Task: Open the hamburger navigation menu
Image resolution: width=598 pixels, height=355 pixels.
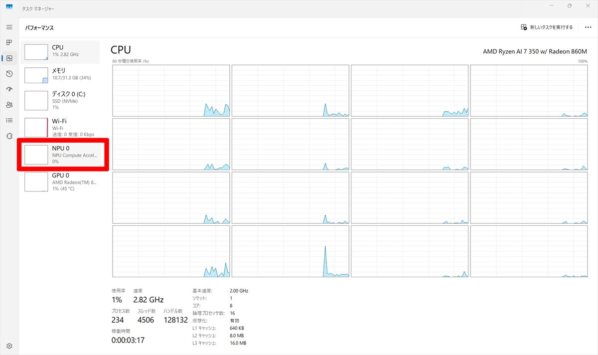Action: tap(9, 27)
